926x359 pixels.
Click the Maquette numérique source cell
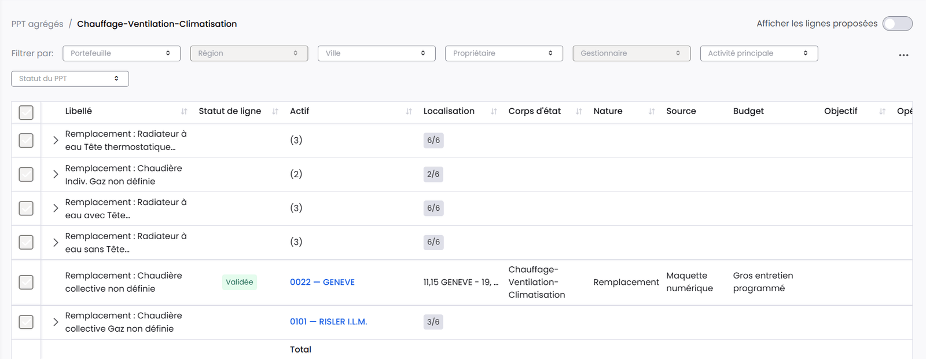point(690,282)
